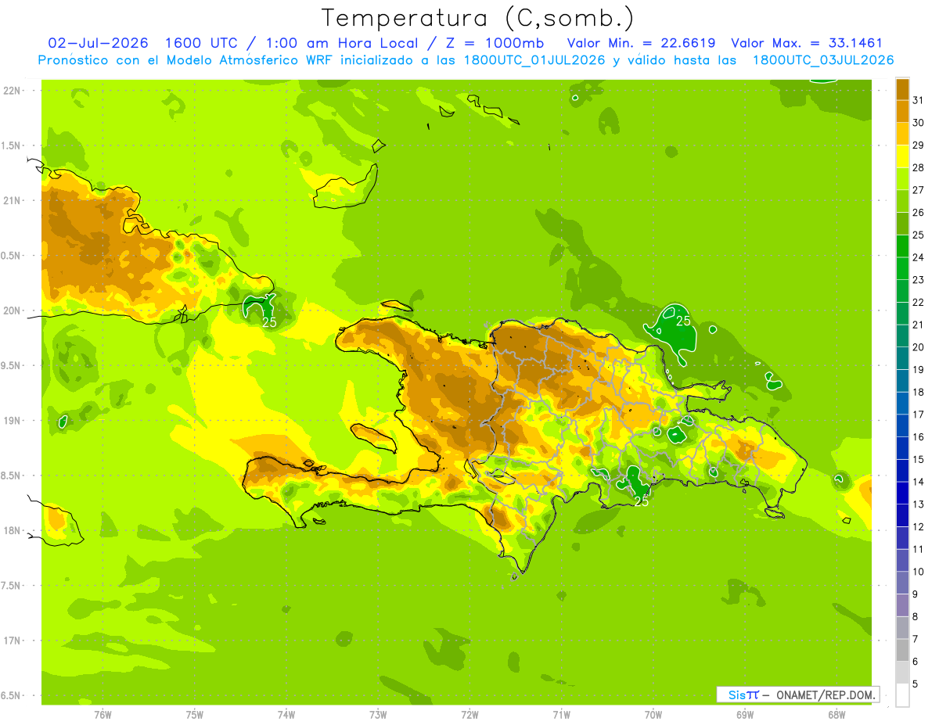Image resolution: width=939 pixels, height=725 pixels.
Task: Click the "70W" longitude axis label
Action: [653, 714]
